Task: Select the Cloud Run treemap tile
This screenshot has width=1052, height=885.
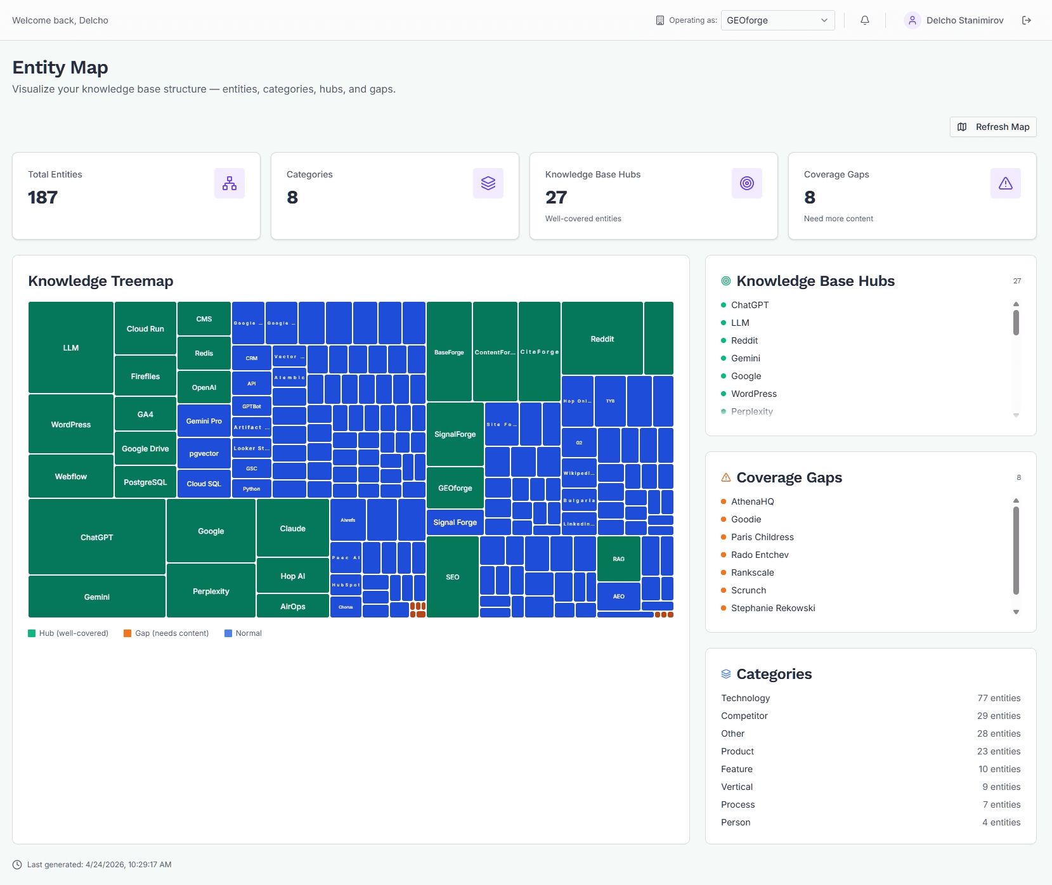Action: (x=145, y=328)
